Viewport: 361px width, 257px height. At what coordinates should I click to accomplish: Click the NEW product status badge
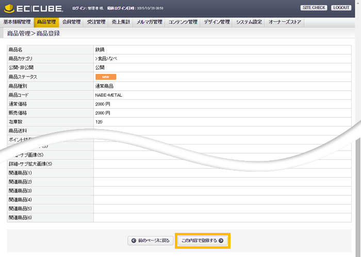point(105,77)
